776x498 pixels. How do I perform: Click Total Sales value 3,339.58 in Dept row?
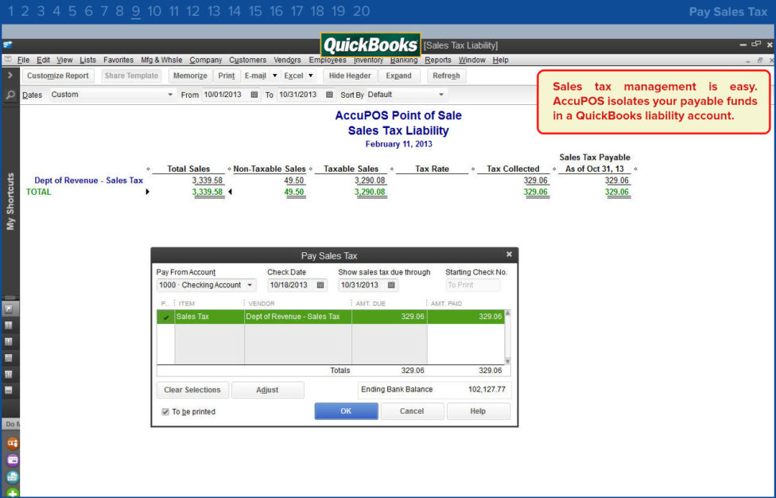click(208, 181)
